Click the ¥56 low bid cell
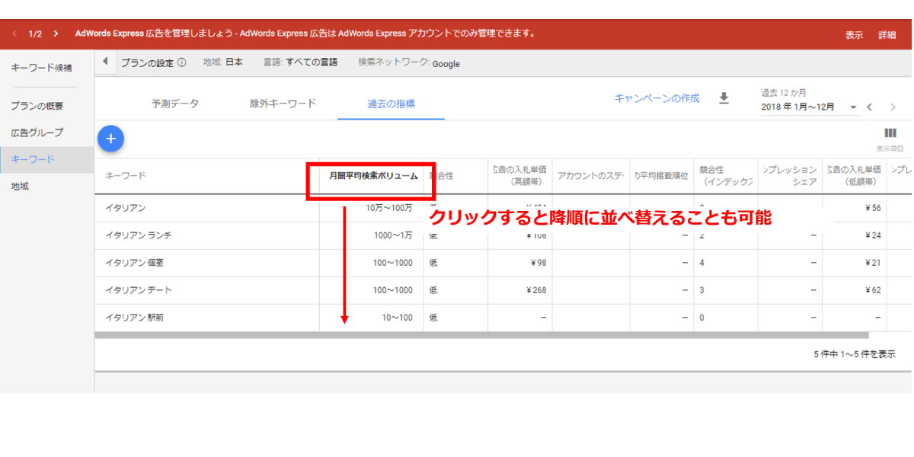Image resolution: width=914 pixels, height=457 pixels. (873, 208)
